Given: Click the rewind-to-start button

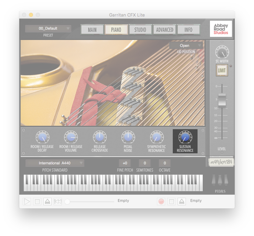Looking at the screenshot, I should [58, 202].
